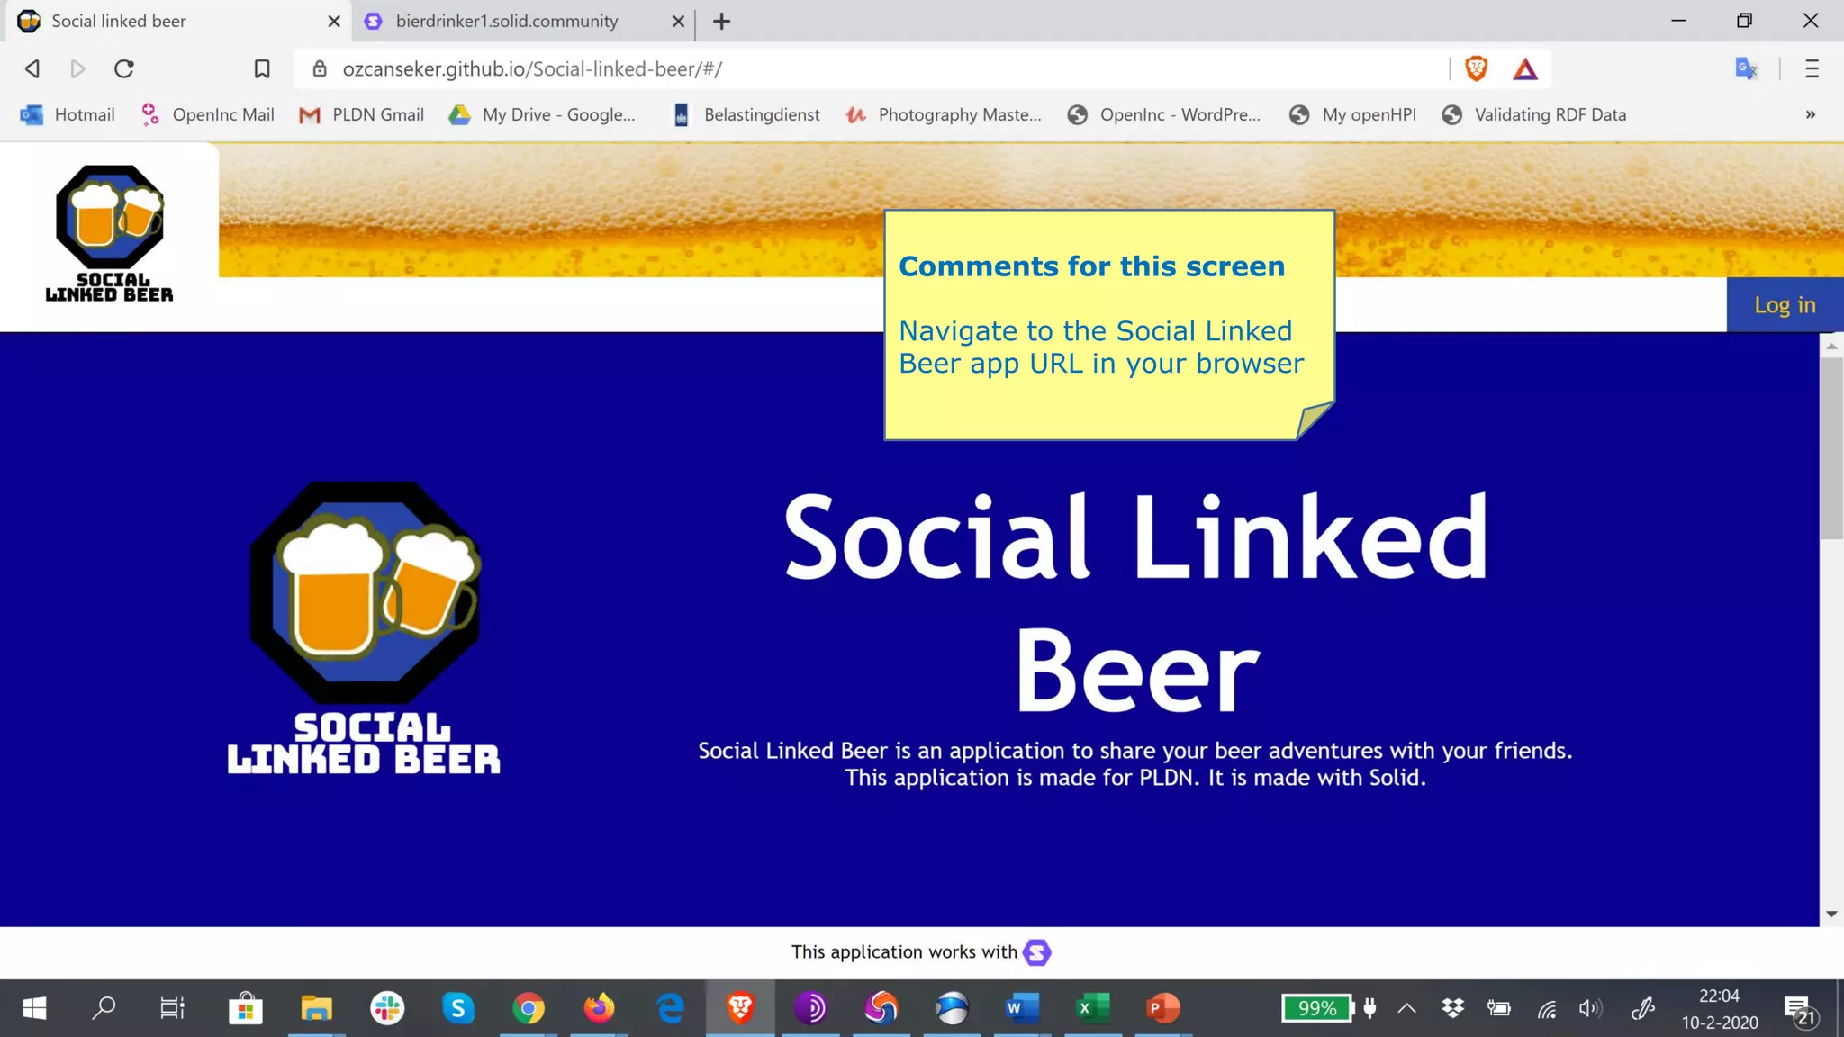Open the clock showing 22:04
The height and width of the screenshot is (1037, 1844).
pyautogui.click(x=1720, y=1008)
